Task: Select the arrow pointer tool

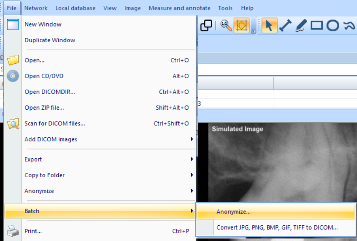Action: 269,25
